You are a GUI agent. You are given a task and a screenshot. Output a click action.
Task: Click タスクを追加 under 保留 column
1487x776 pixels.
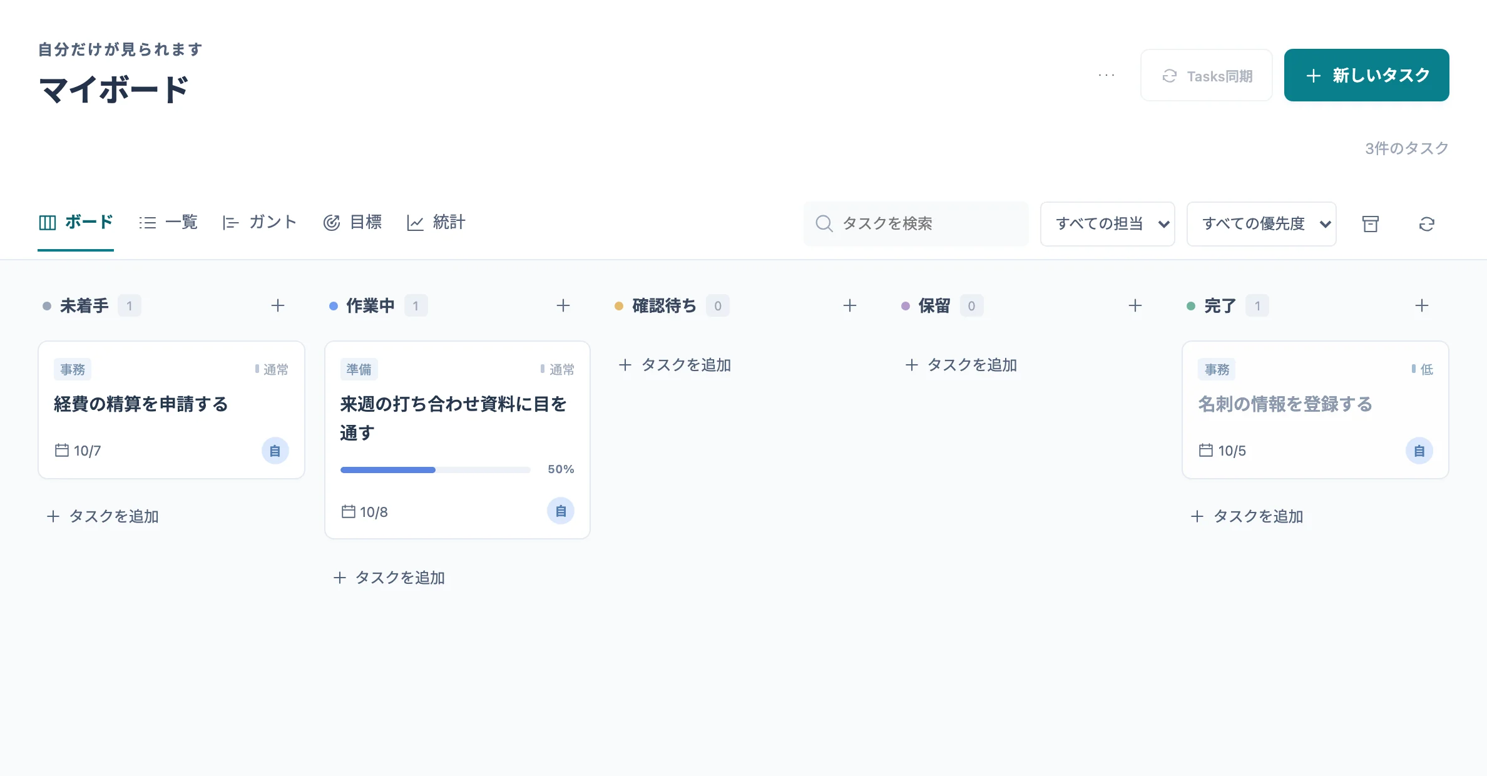click(x=961, y=365)
